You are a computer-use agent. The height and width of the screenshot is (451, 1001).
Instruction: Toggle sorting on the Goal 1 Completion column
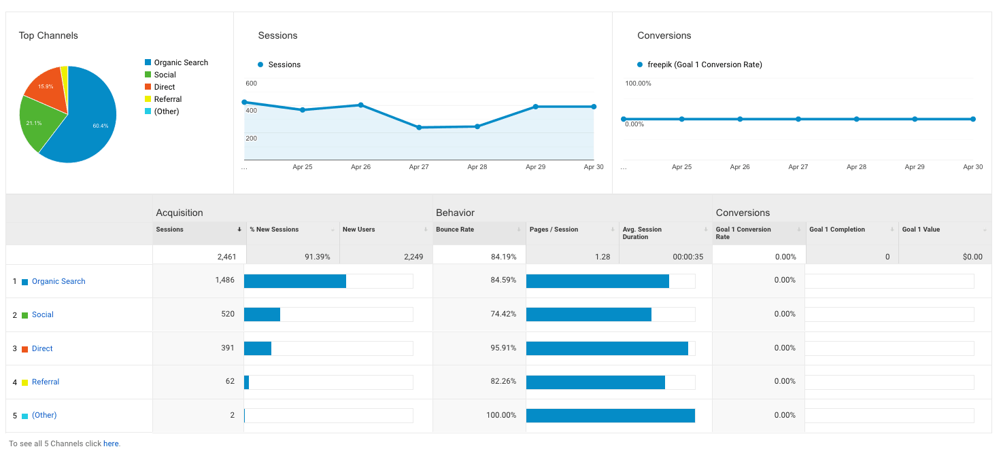pyautogui.click(x=892, y=229)
